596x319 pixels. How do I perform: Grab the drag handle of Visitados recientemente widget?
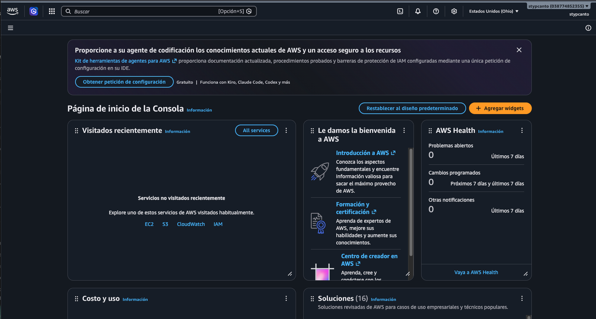(76, 131)
